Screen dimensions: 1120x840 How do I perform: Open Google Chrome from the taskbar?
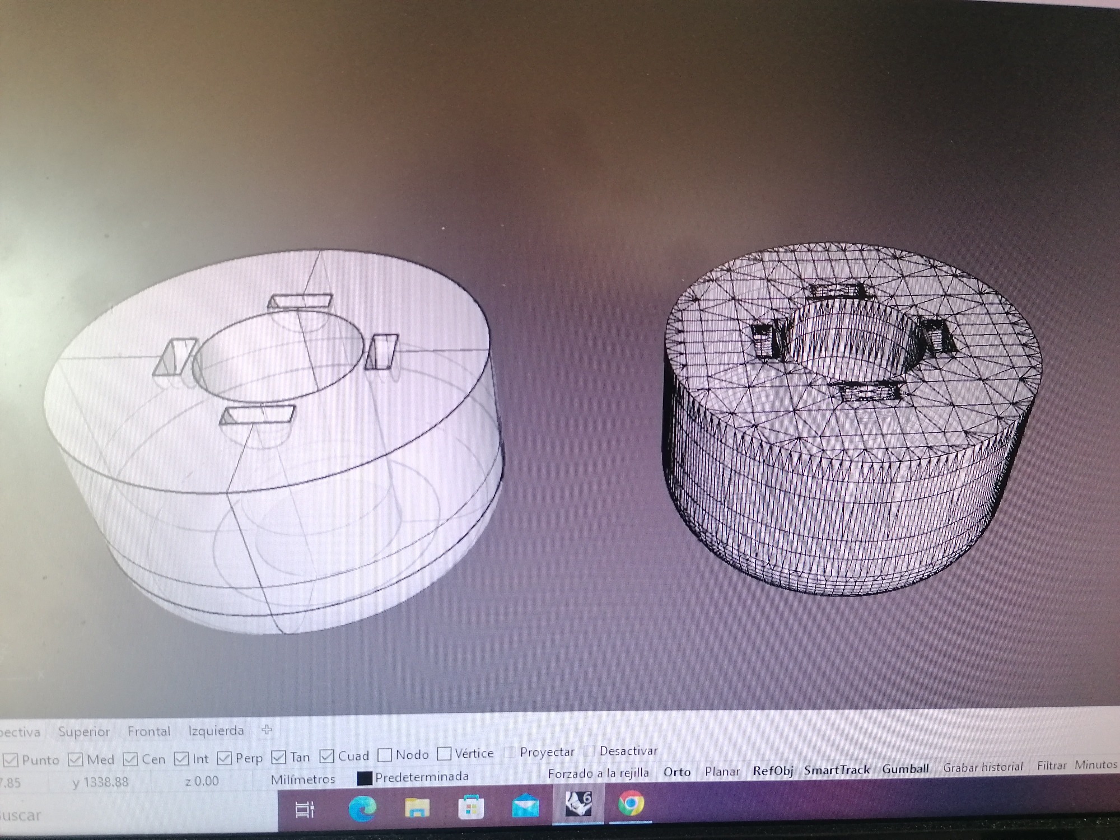tap(631, 804)
